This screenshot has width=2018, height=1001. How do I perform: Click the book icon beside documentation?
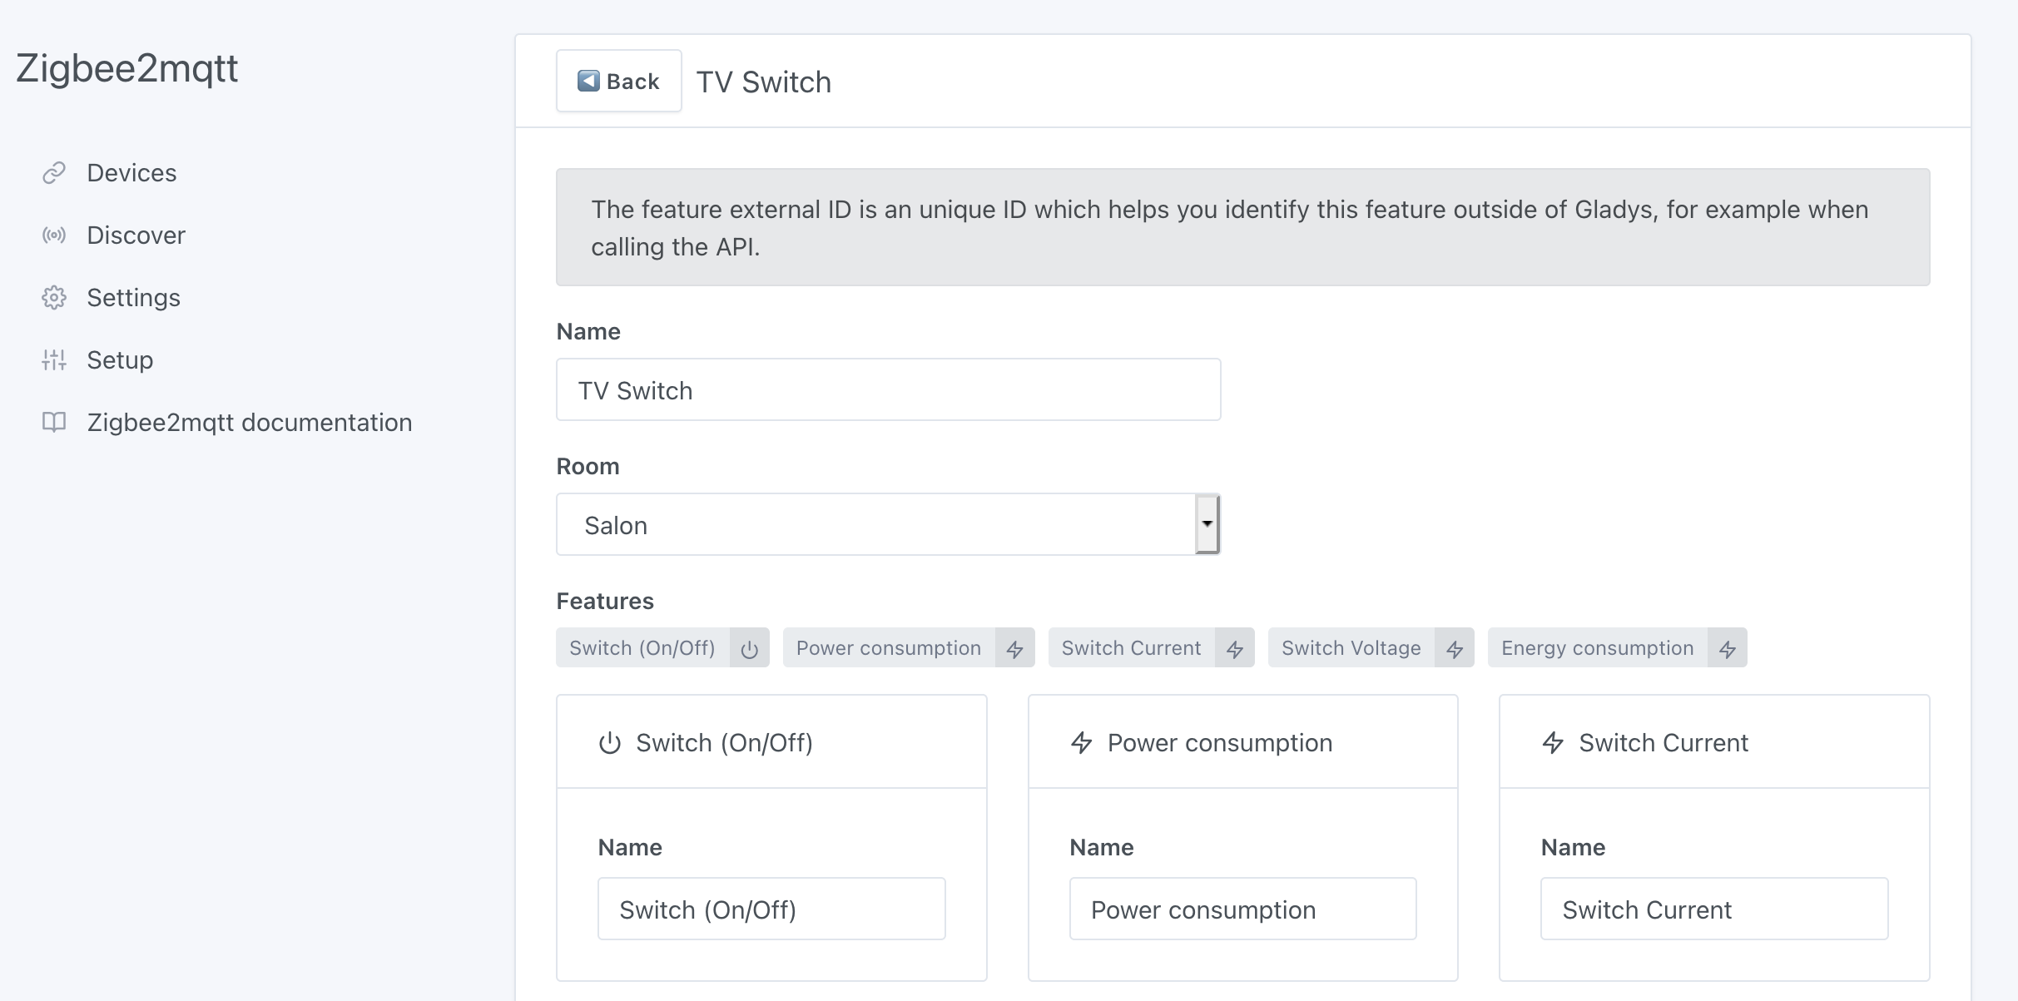click(54, 423)
